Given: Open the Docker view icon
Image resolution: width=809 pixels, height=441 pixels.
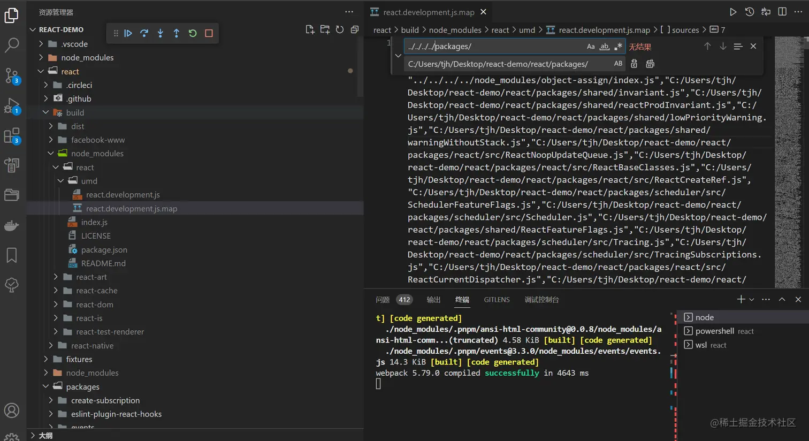Looking at the screenshot, I should pyautogui.click(x=11, y=225).
